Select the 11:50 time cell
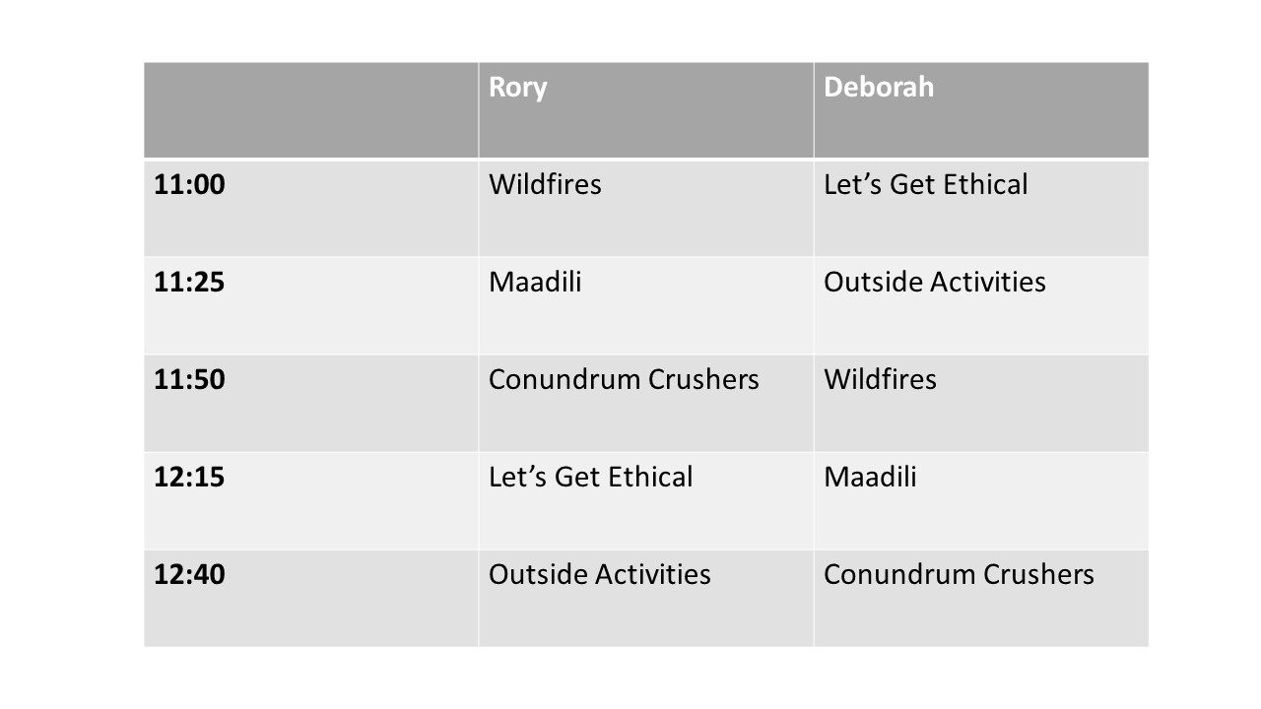 pyautogui.click(x=311, y=403)
